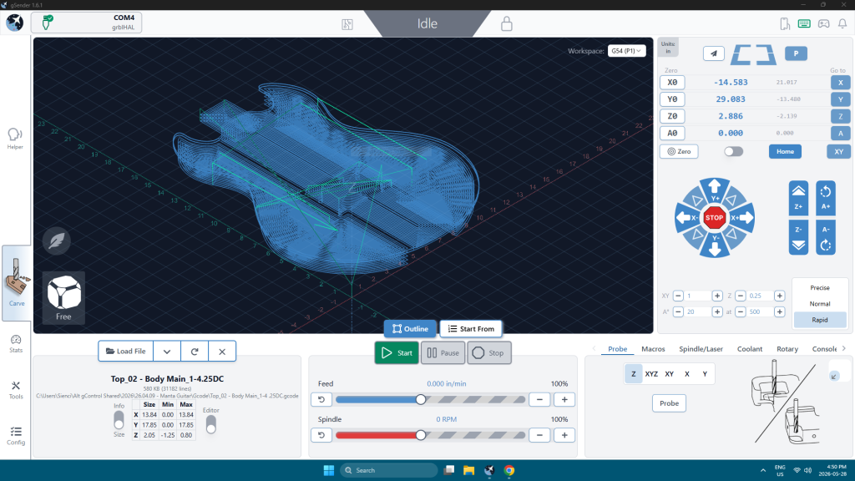The image size is (855, 481).
Task: Click the go-to location arrow button
Action: coord(714,53)
